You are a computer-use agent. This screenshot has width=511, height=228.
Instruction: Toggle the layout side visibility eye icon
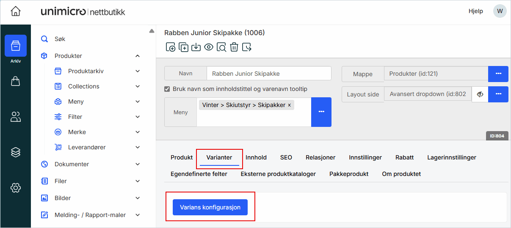(480, 94)
